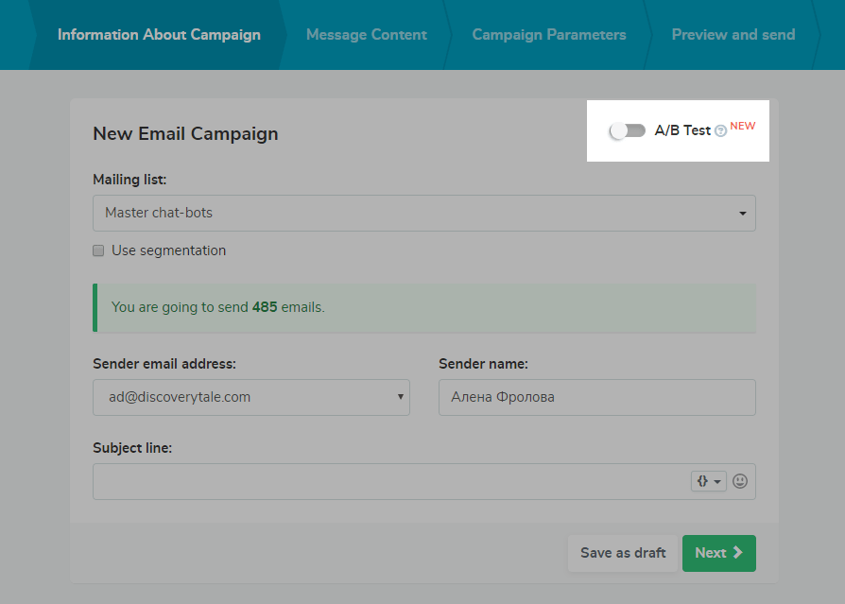Image resolution: width=845 pixels, height=604 pixels.
Task: Click the "Sender name:" label
Action: [483, 364]
